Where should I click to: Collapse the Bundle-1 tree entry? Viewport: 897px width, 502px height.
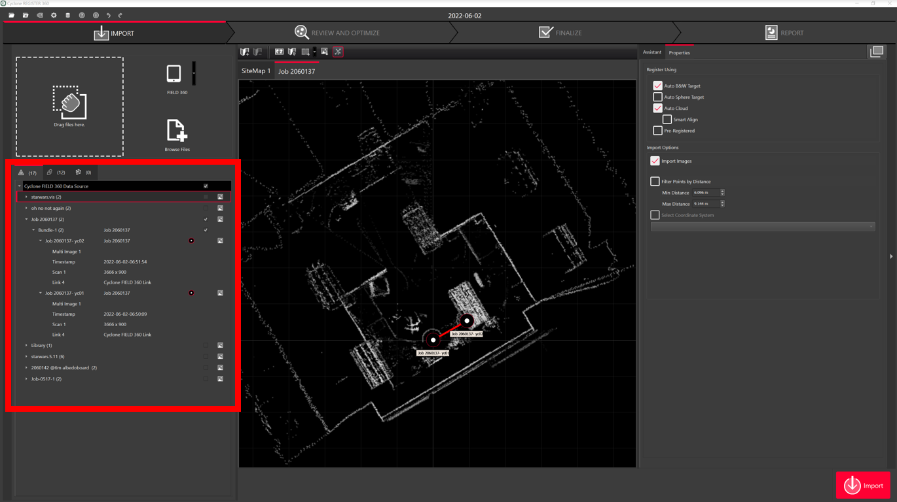(x=32, y=230)
